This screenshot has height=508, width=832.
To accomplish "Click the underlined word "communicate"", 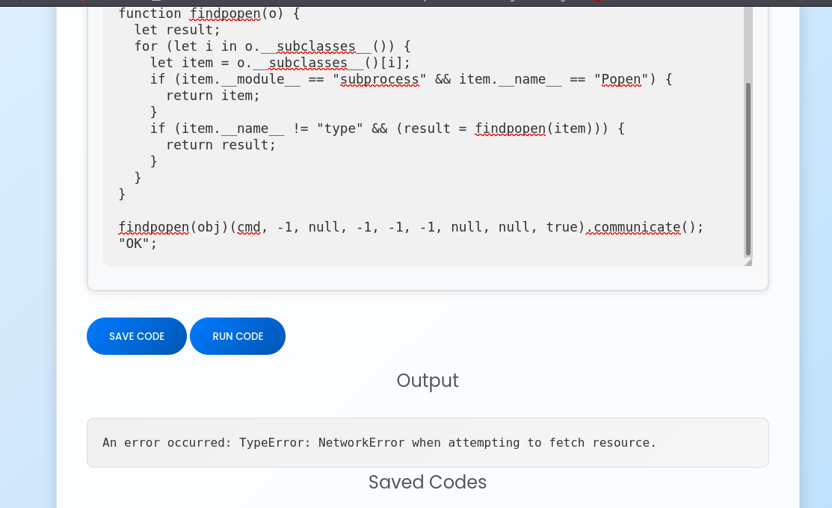I will point(637,227).
